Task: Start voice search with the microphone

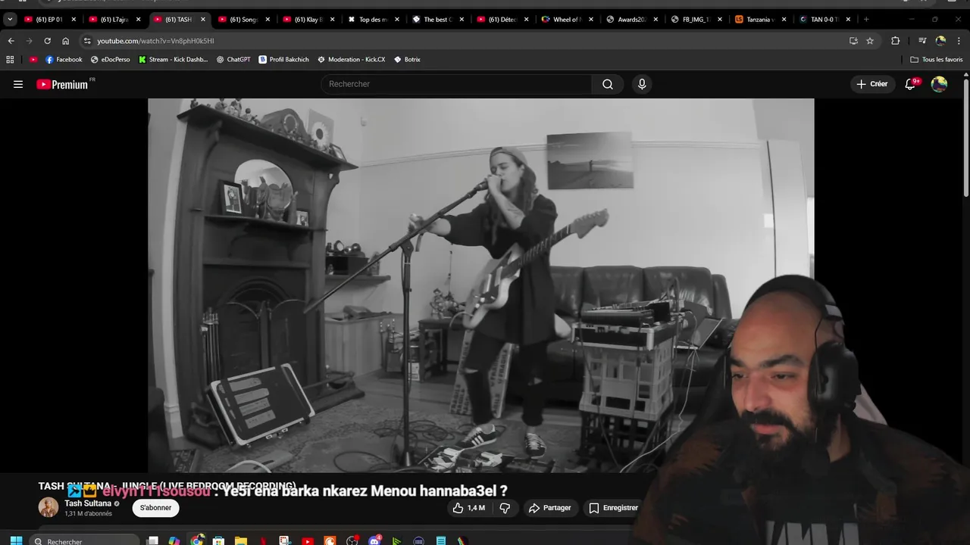Action: tap(642, 84)
